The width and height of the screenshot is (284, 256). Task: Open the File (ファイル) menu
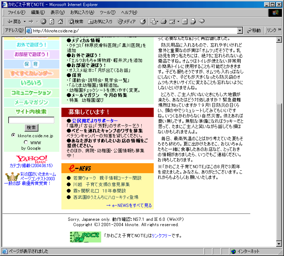coord(16,12)
